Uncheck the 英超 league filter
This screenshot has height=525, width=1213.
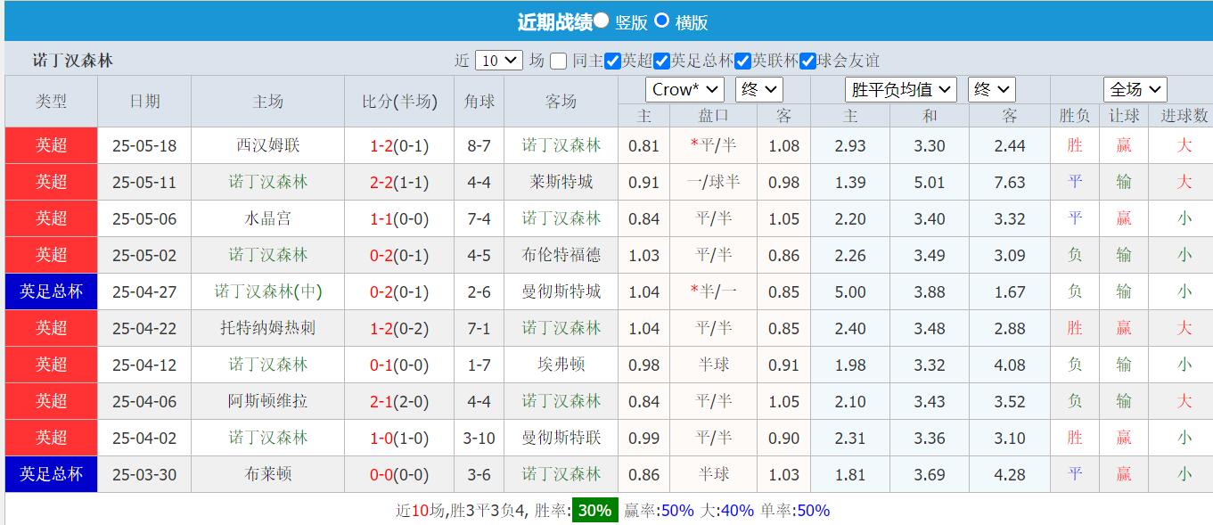pos(612,60)
